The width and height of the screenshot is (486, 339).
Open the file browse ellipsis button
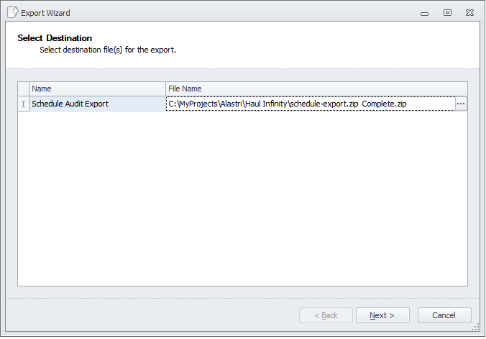(x=461, y=104)
